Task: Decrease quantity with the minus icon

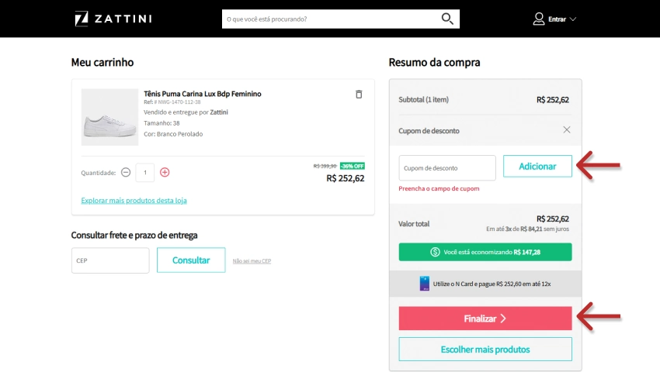Action: pos(126,172)
